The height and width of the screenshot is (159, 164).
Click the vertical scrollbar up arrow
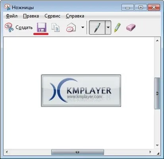(157, 41)
